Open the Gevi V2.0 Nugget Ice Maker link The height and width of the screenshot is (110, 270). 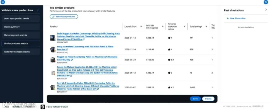click(88, 86)
